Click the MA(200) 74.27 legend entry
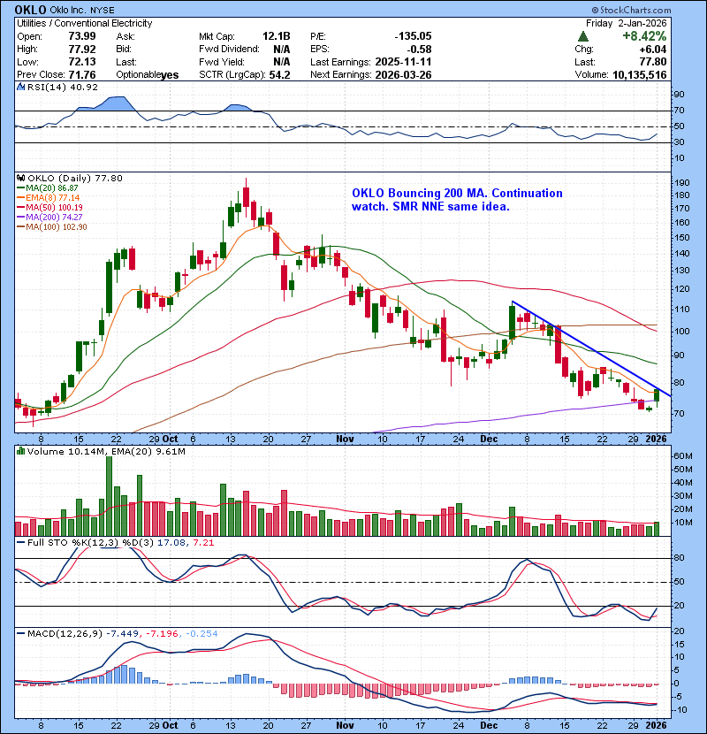 coord(49,218)
